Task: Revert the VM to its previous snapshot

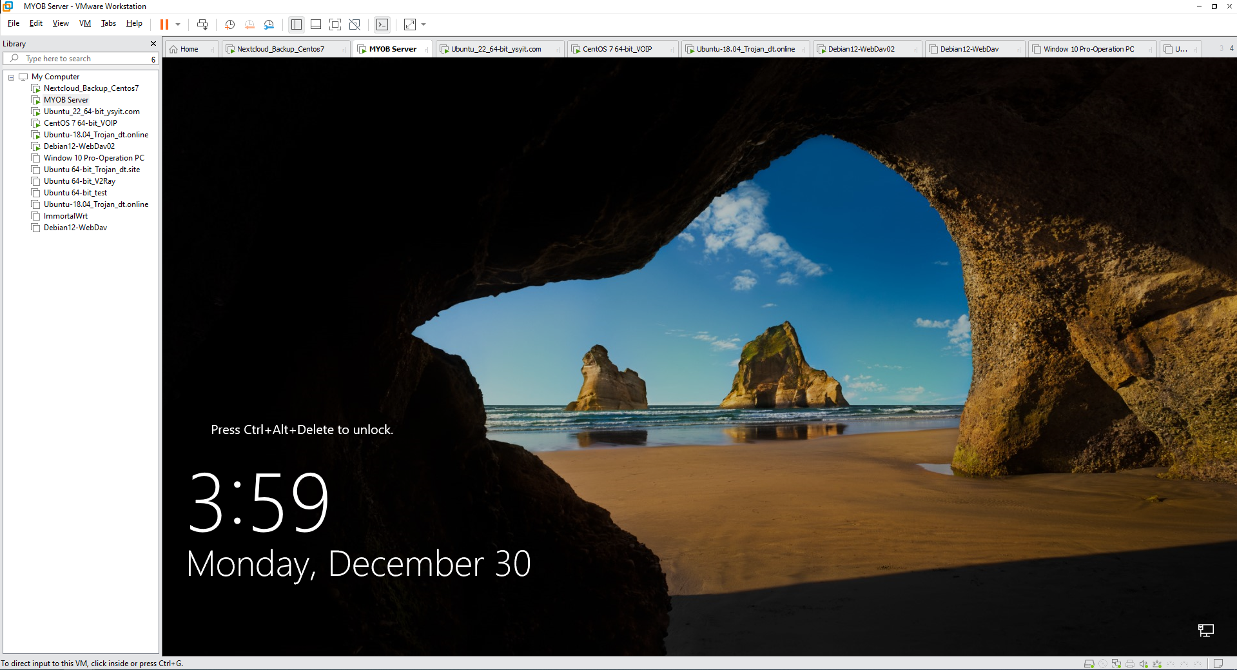Action: (x=249, y=25)
